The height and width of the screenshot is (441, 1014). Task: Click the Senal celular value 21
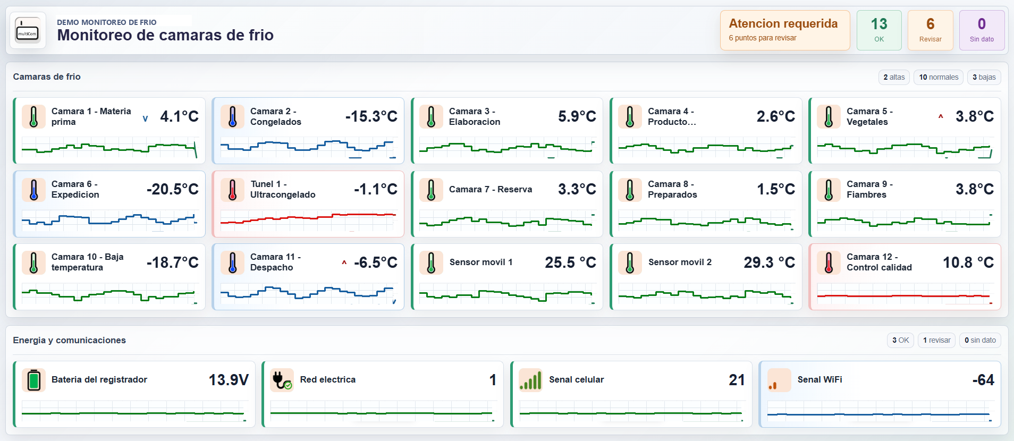coord(737,380)
